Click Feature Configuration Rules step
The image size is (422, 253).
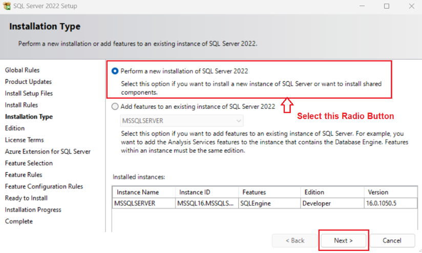44,187
